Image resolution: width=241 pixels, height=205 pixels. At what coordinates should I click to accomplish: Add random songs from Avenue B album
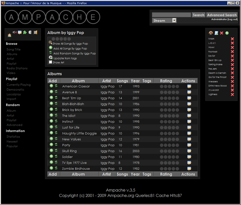pyautogui.click(x=56, y=92)
